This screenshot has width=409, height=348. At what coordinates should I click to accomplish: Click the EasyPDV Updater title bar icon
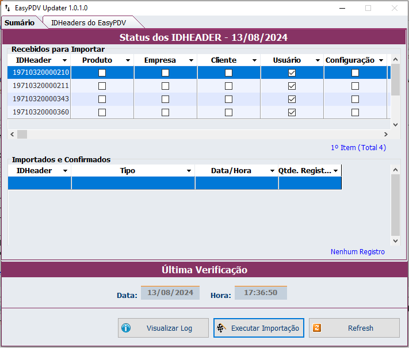coord(7,8)
